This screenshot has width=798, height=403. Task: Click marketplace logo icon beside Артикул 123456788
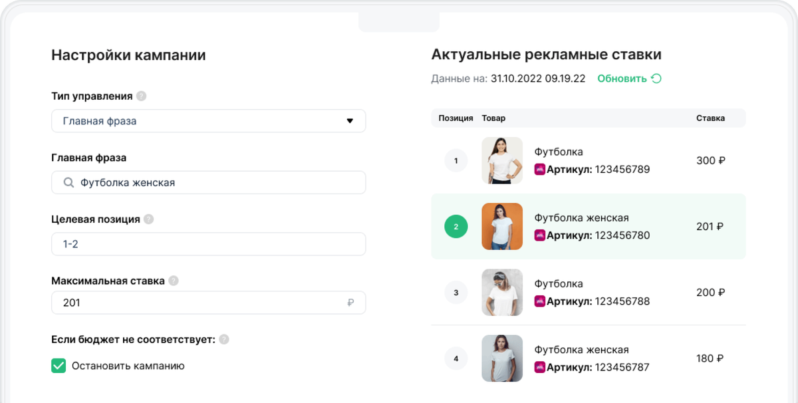(x=540, y=301)
